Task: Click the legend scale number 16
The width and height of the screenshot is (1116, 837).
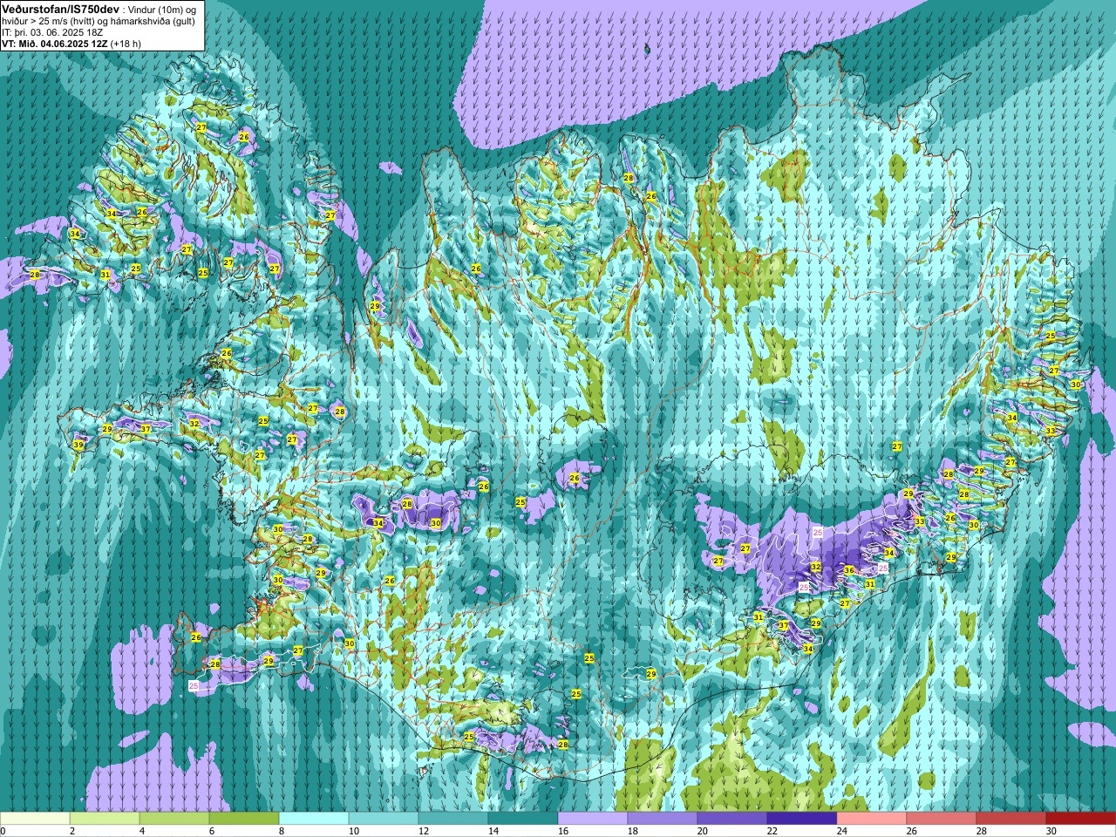Action: (563, 831)
